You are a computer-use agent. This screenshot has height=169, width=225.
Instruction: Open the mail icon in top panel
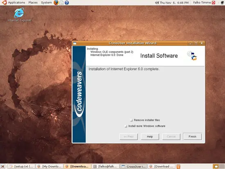click(61, 2)
